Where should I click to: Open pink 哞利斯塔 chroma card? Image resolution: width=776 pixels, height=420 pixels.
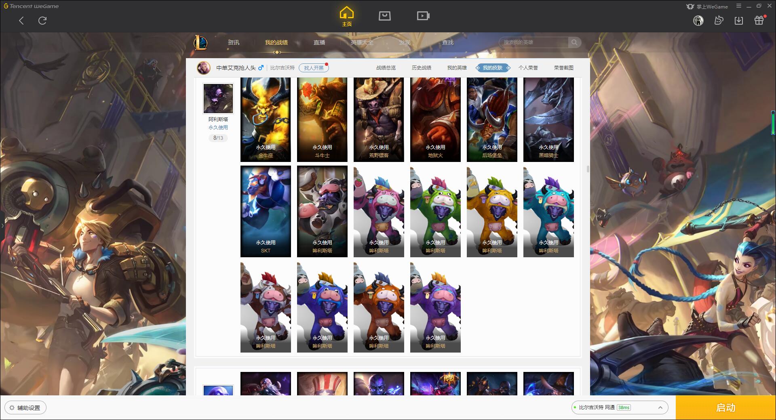click(379, 211)
